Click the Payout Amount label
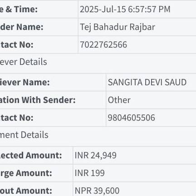The height and width of the screenshot is (196, 196). tap(26, 191)
